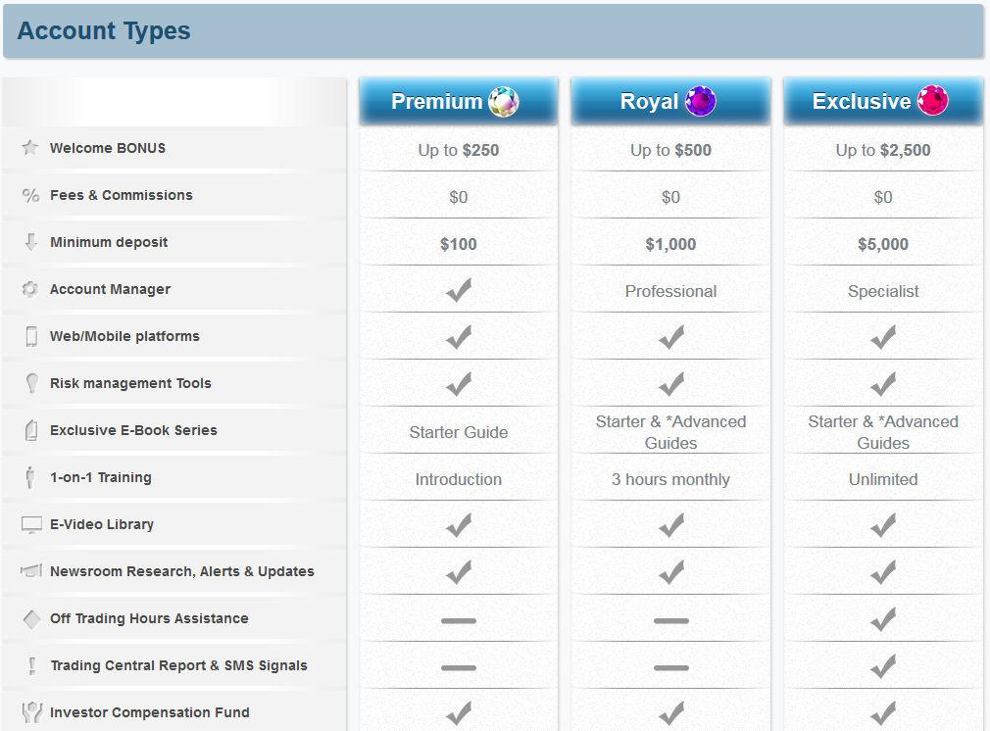Select the Royal account header
Image resolution: width=990 pixels, height=731 pixels.
[670, 101]
